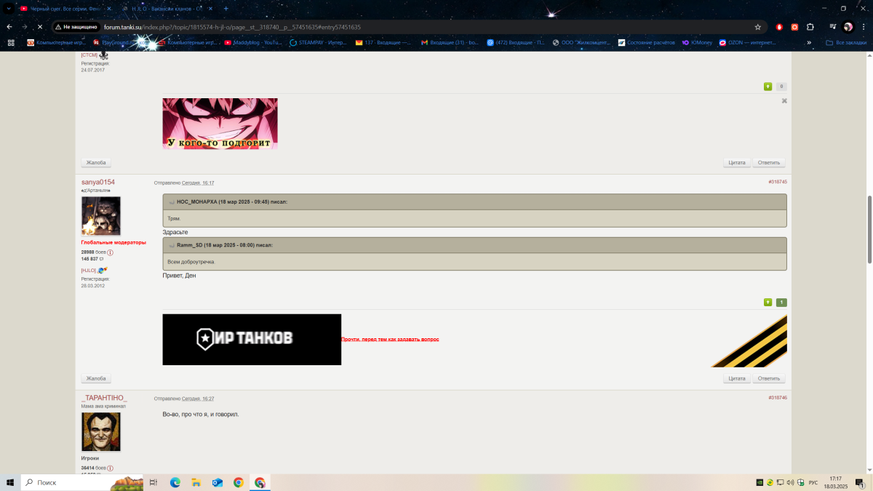Open the site security 'Не защищено' indicator
873x491 pixels.
(76, 27)
